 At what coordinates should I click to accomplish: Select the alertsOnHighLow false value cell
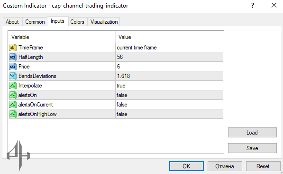[x=169, y=114]
